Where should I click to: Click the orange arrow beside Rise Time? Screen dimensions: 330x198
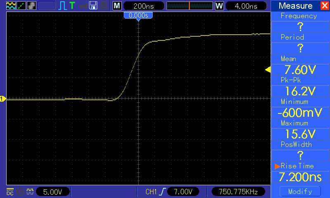pos(277,166)
